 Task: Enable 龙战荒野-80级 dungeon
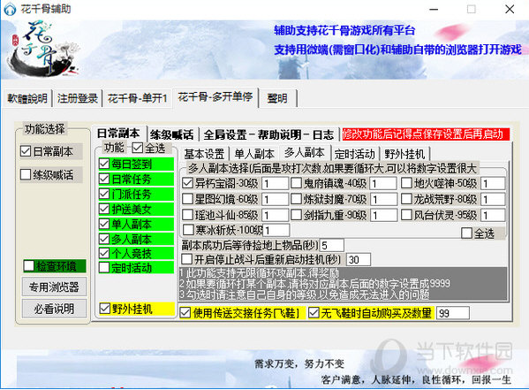click(x=406, y=199)
